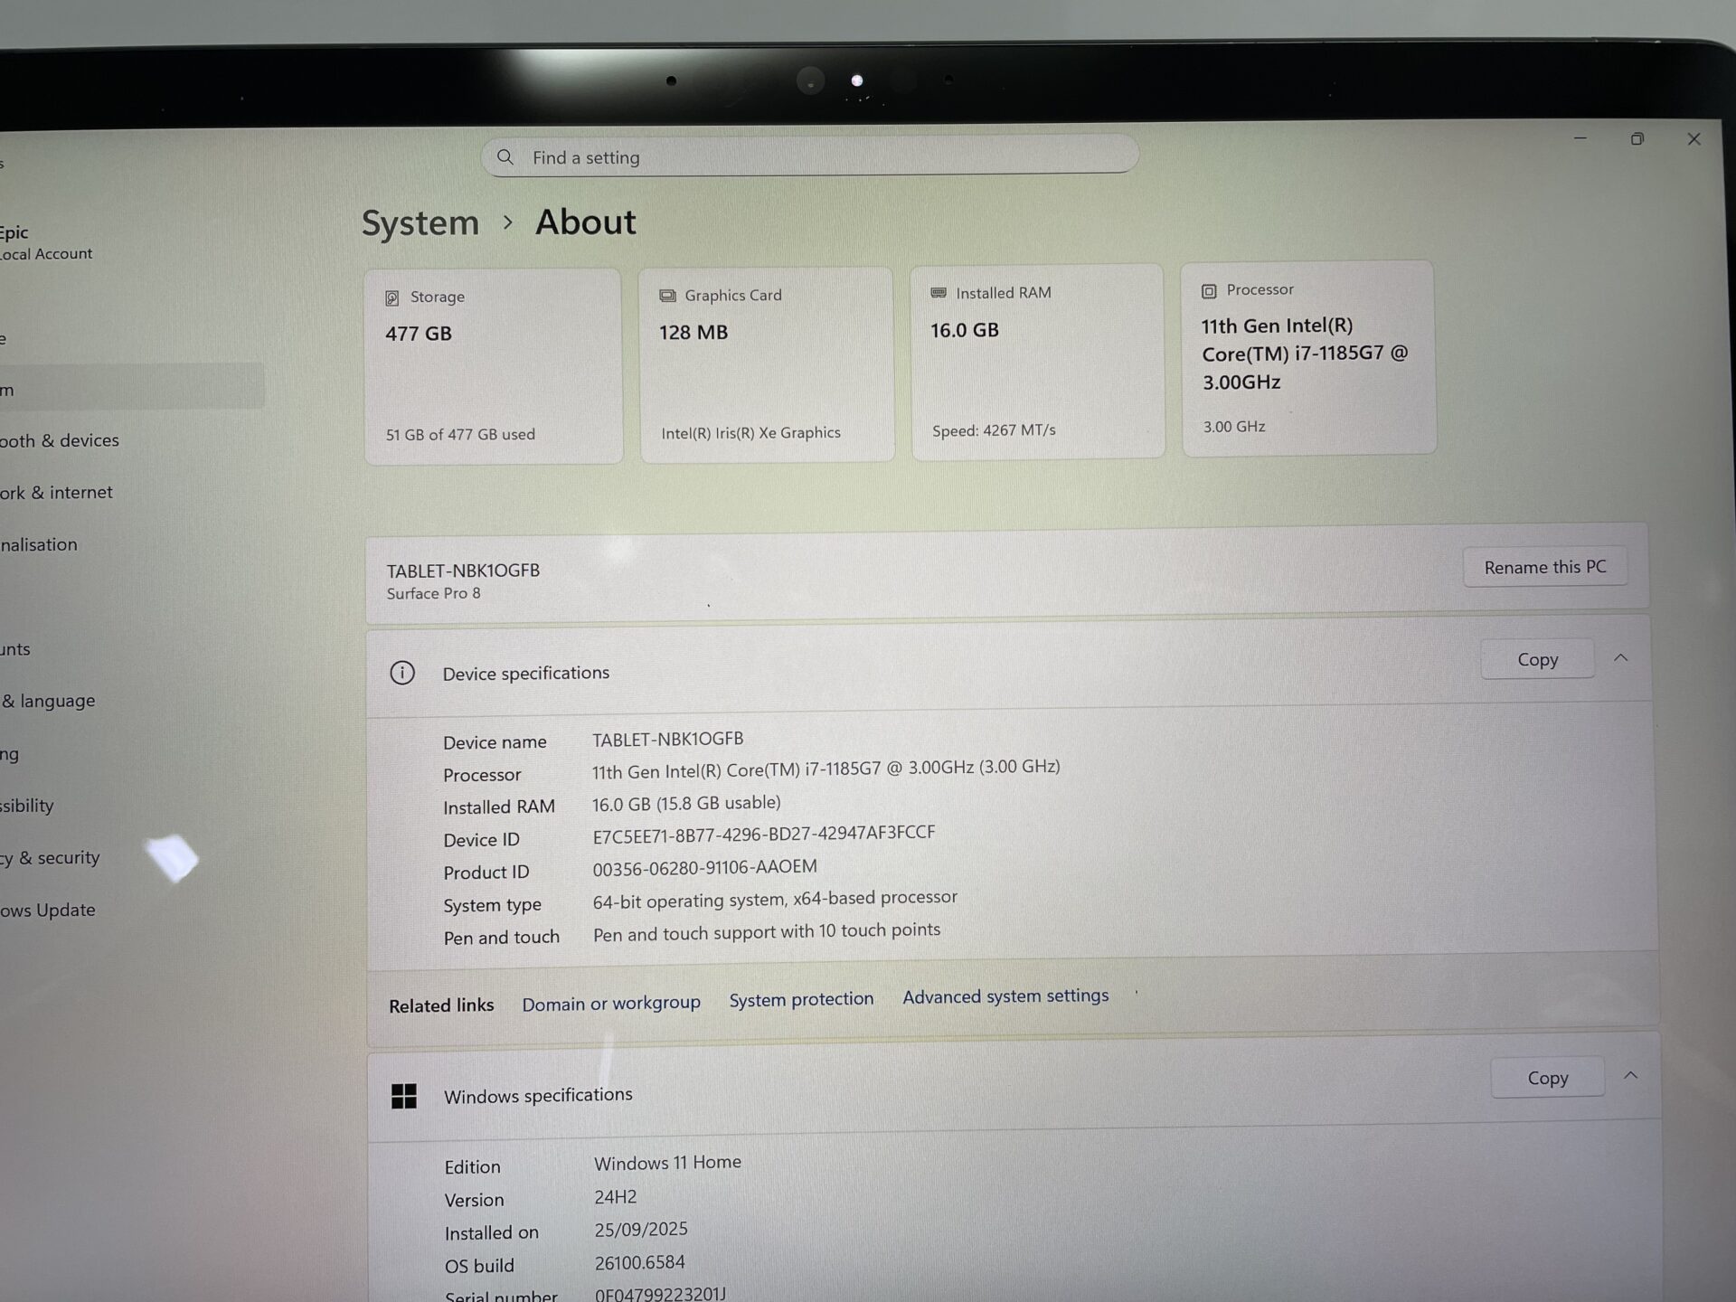Screen dimensions: 1736x1302
Task: Click the Installed RAM chip icon
Action: [x=939, y=293]
